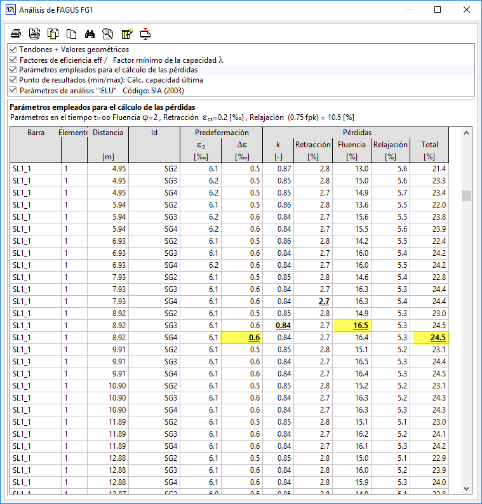The width and height of the screenshot is (482, 504).
Task: Click Fluencia value 15.9
Action: pyautogui.click(x=362, y=482)
